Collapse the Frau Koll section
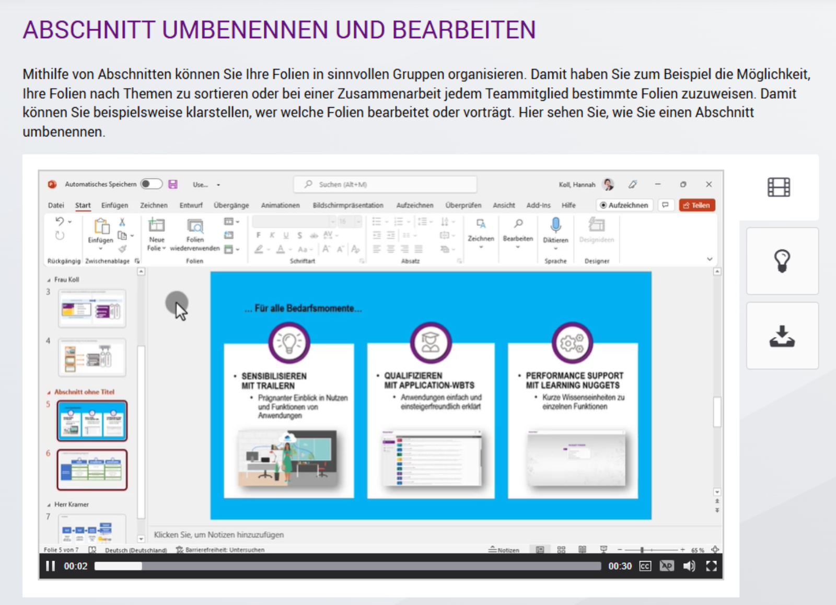 (49, 280)
